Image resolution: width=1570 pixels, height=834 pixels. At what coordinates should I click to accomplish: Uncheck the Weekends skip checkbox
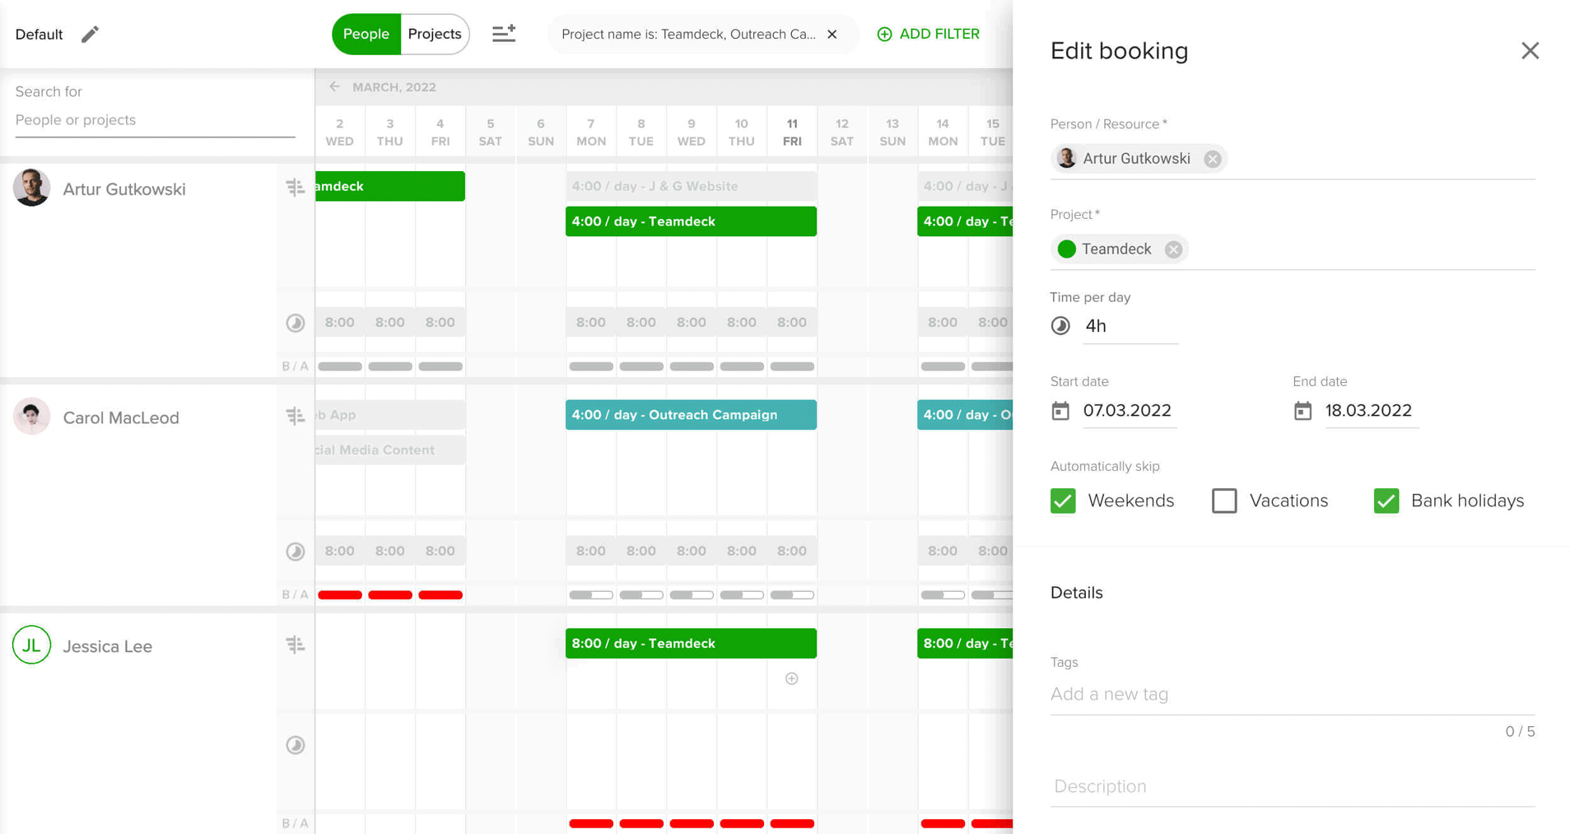[1063, 501]
